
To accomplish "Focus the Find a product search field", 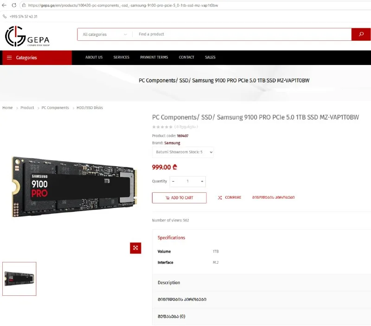I will [x=241, y=34].
